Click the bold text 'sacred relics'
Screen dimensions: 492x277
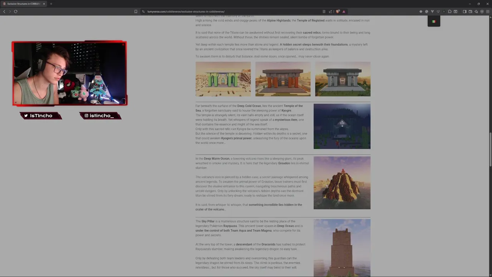(312, 33)
